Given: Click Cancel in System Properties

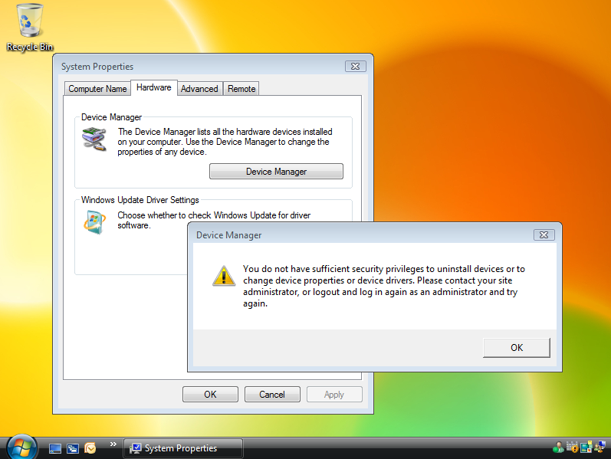Looking at the screenshot, I should pos(272,395).
